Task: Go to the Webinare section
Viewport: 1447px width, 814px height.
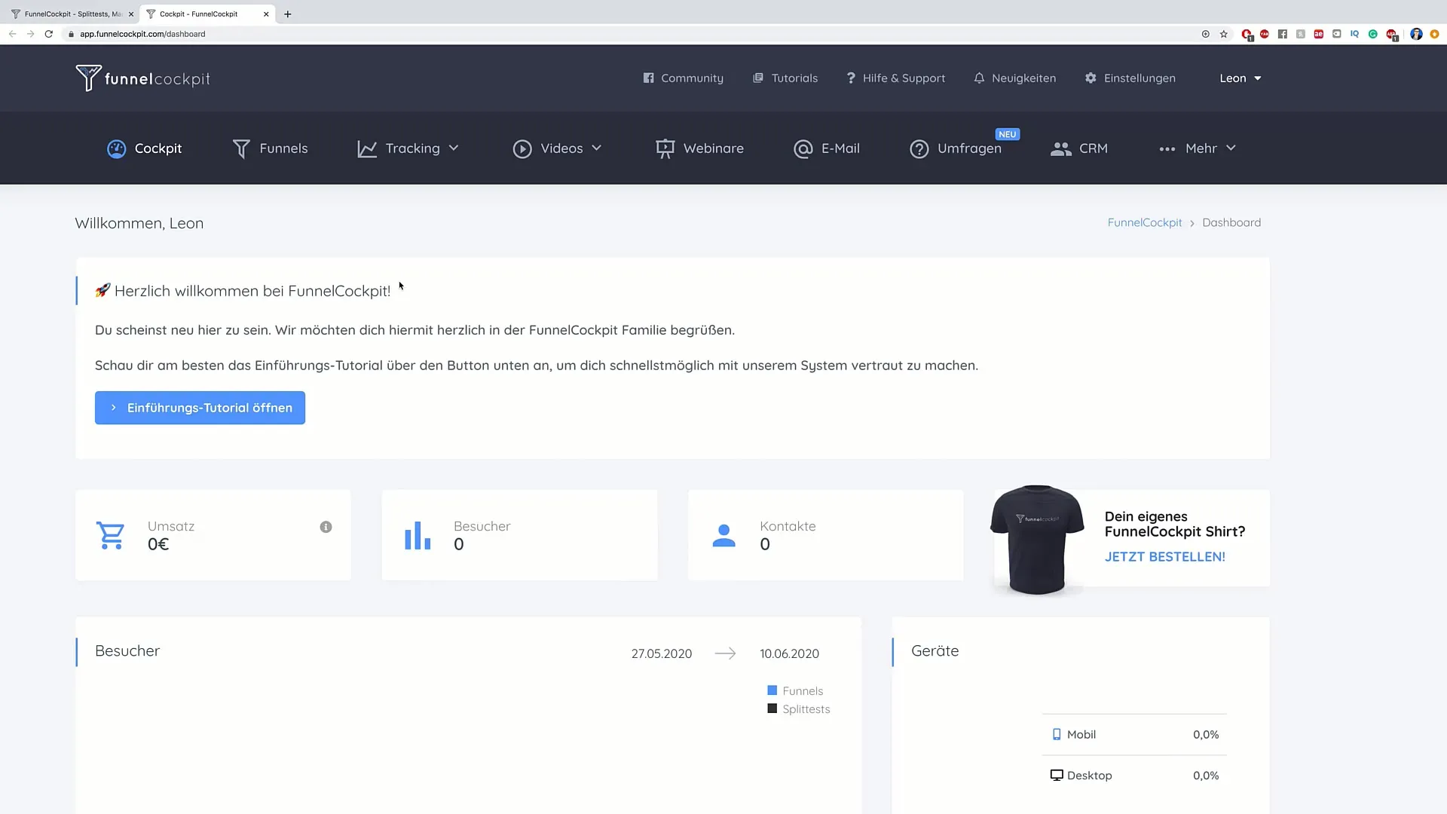Action: pos(699,148)
